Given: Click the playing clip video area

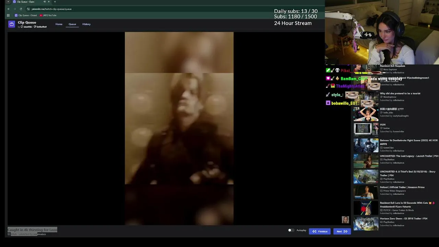Looking at the screenshot, I should (179, 129).
